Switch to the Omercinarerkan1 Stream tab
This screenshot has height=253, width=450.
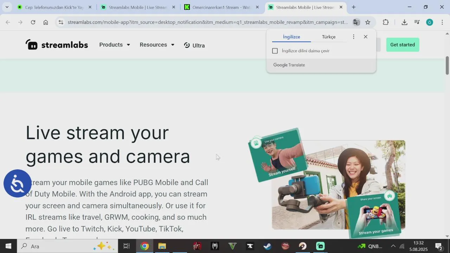[x=221, y=7]
